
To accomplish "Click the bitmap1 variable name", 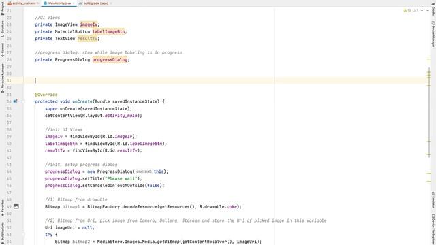I will [71, 207].
